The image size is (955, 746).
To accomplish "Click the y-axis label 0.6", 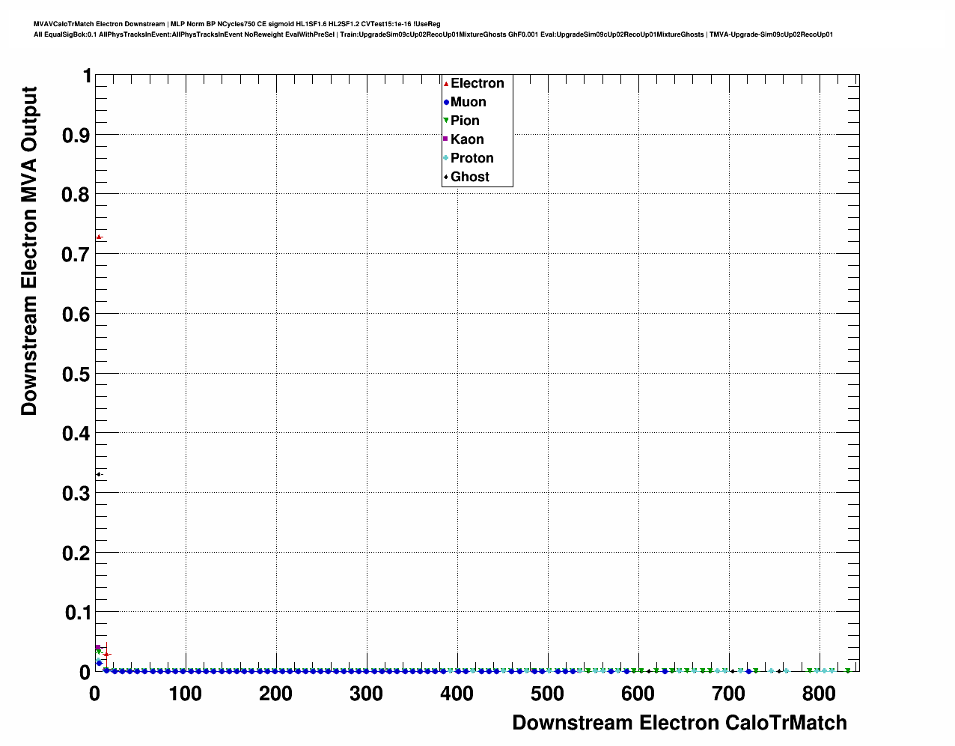I will click(x=78, y=314).
